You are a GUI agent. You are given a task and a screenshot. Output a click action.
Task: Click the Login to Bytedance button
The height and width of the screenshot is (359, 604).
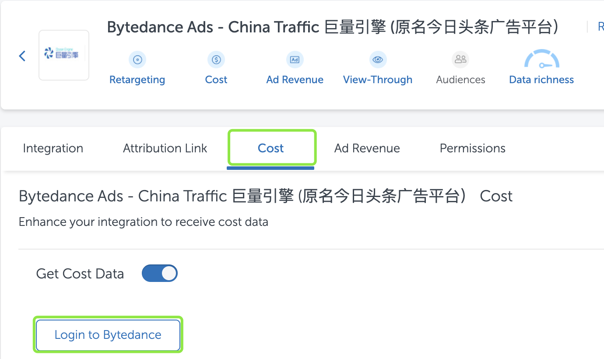(108, 335)
